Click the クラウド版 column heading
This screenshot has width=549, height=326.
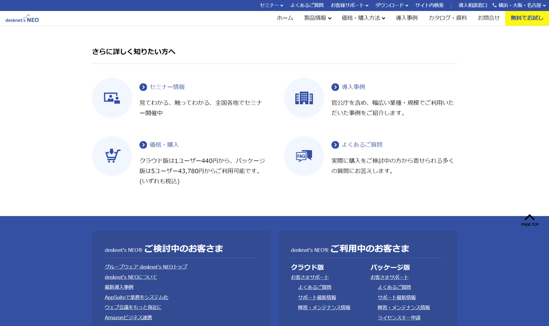(x=307, y=267)
